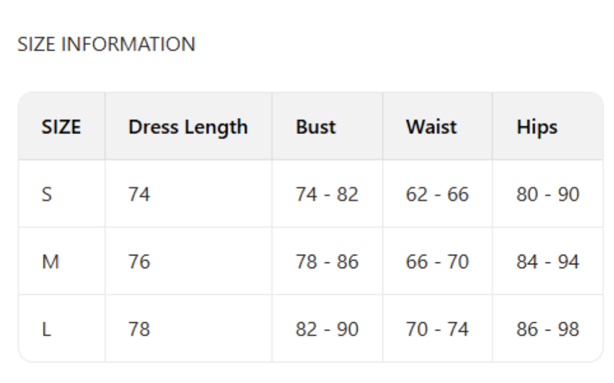Select waist measurement 66 - 70

[437, 262]
